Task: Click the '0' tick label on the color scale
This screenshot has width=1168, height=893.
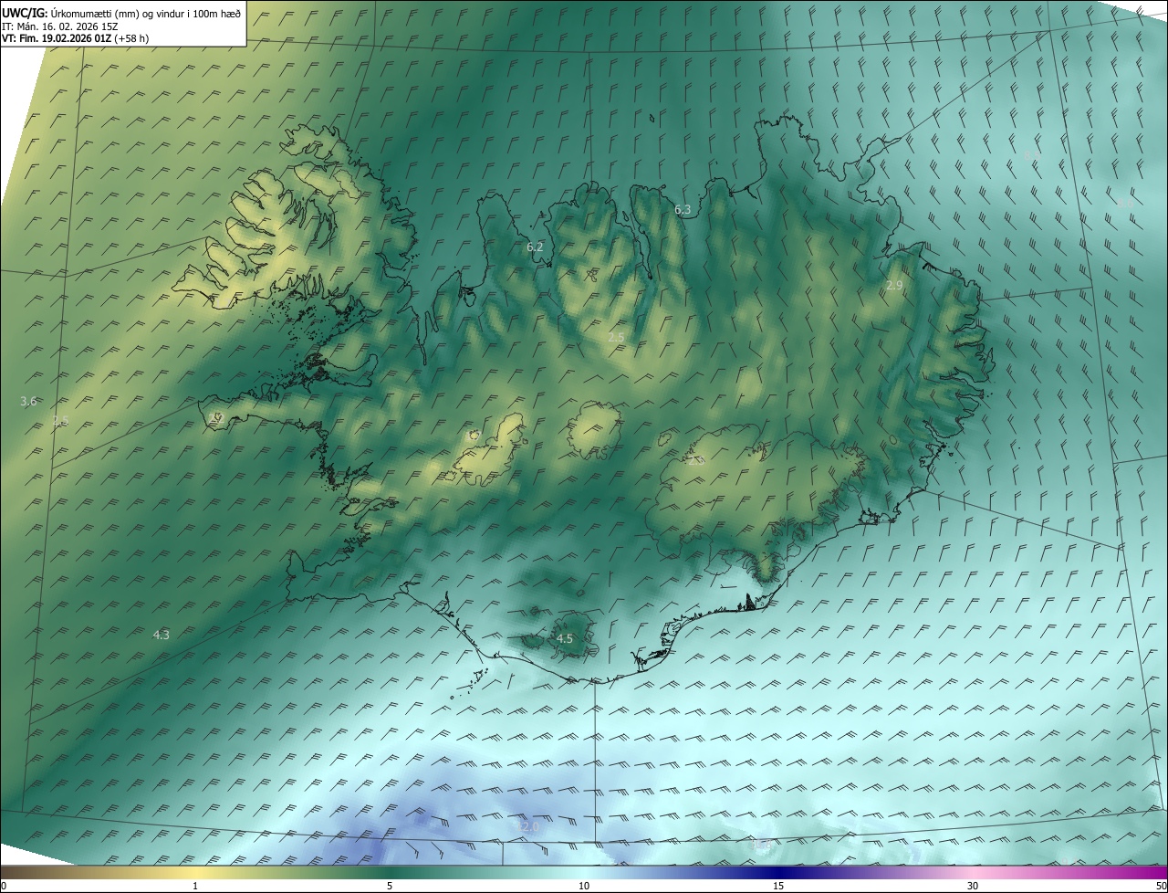Action: click(x=4, y=887)
